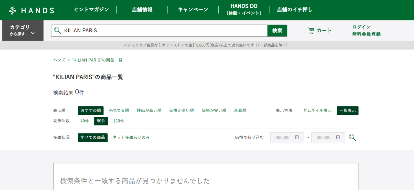Sort by 価格が高い順
The image size is (414, 190).
tap(181, 111)
